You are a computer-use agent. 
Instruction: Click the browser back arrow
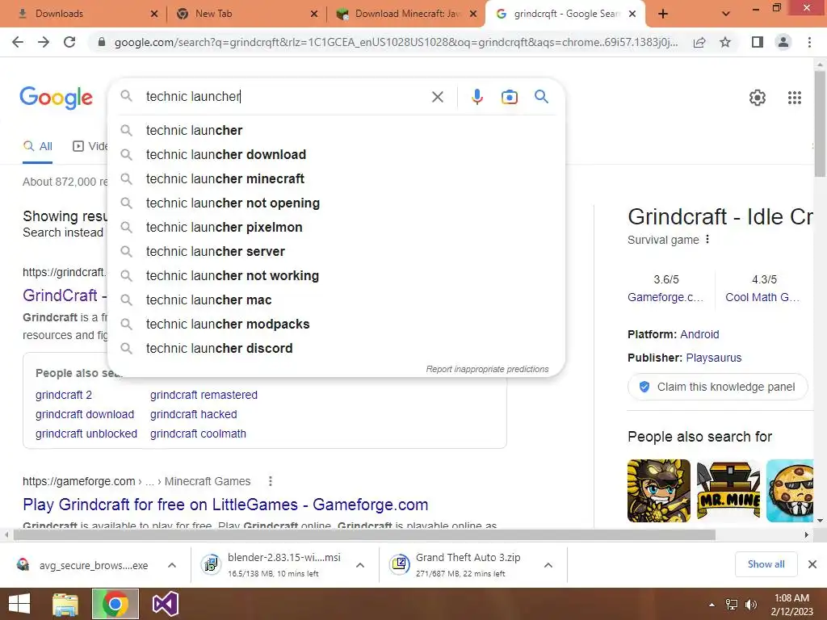(18, 42)
